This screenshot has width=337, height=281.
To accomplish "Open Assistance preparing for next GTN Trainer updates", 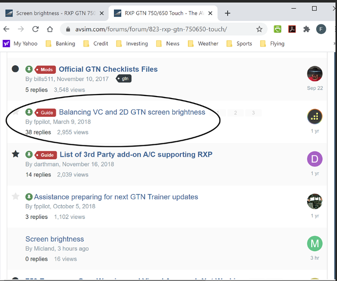I will (116, 197).
